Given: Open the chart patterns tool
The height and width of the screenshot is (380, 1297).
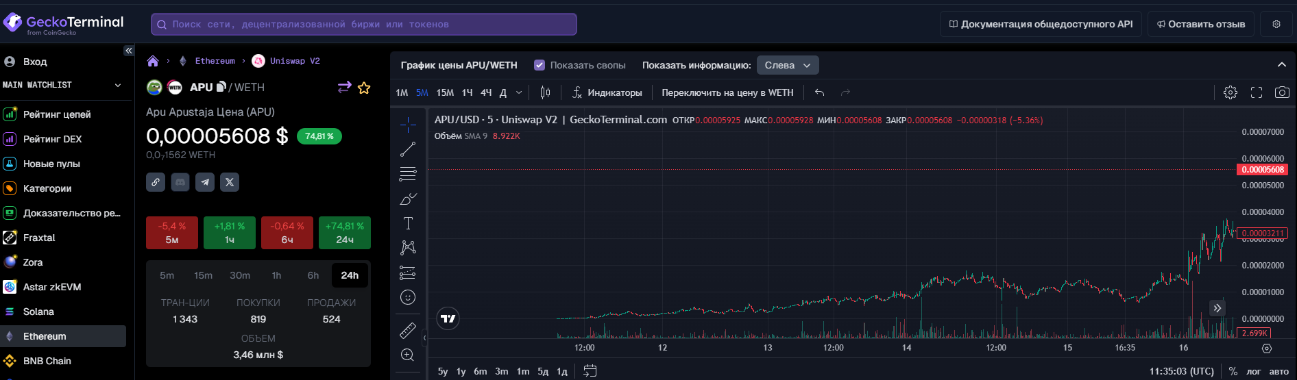Looking at the screenshot, I should pyautogui.click(x=408, y=248).
